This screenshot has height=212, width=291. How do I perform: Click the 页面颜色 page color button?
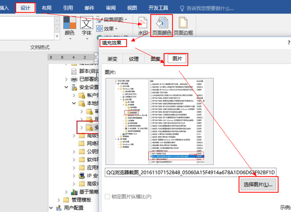click(x=162, y=26)
